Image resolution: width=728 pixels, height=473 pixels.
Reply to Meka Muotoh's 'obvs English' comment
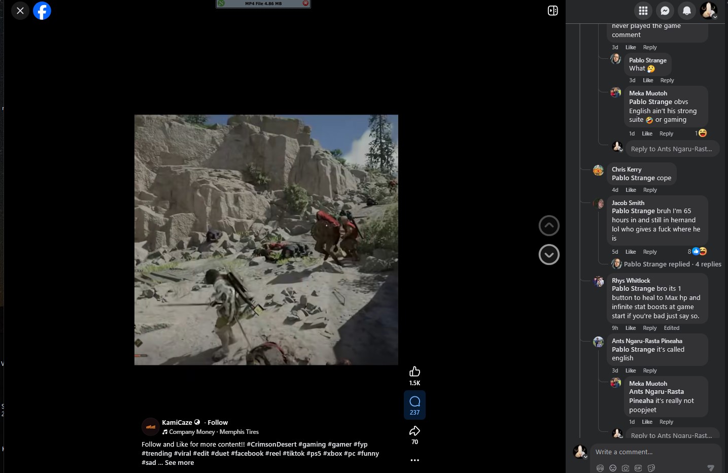[x=667, y=133]
